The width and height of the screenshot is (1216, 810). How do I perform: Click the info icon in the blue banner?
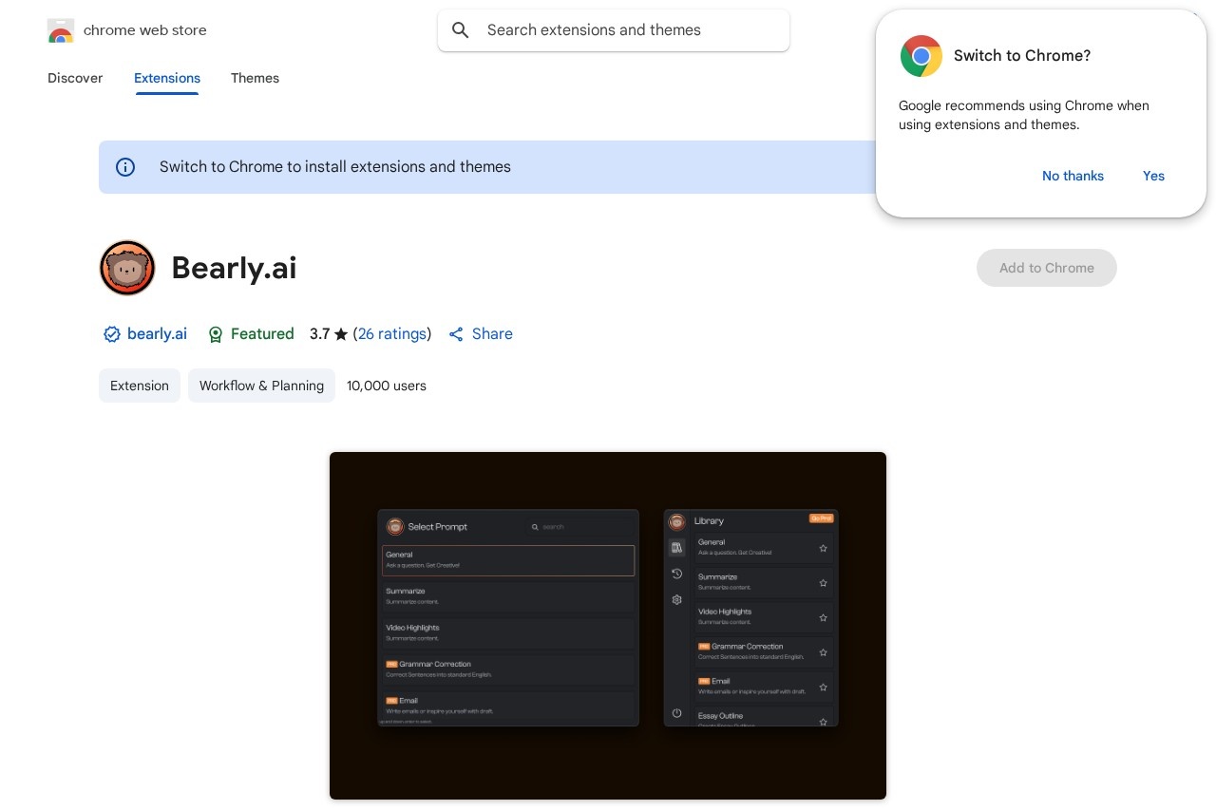(125, 167)
